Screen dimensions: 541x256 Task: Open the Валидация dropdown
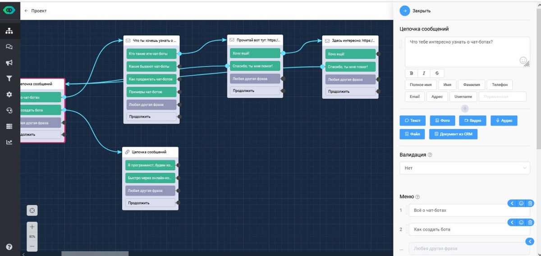click(465, 168)
